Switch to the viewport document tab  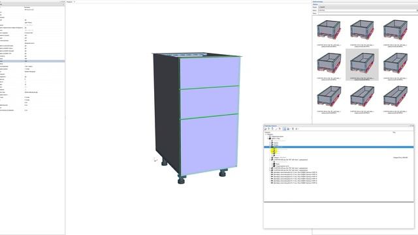tap(70, 2)
